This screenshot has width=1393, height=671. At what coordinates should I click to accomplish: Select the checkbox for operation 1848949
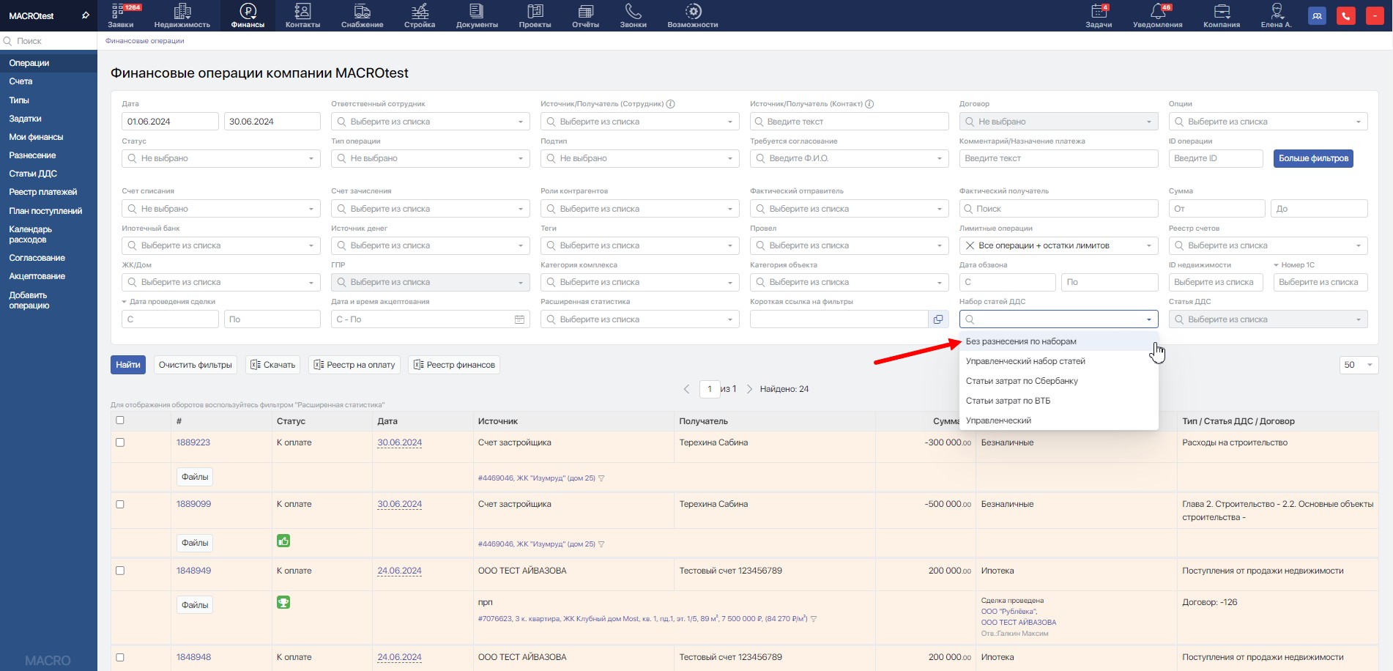click(120, 571)
